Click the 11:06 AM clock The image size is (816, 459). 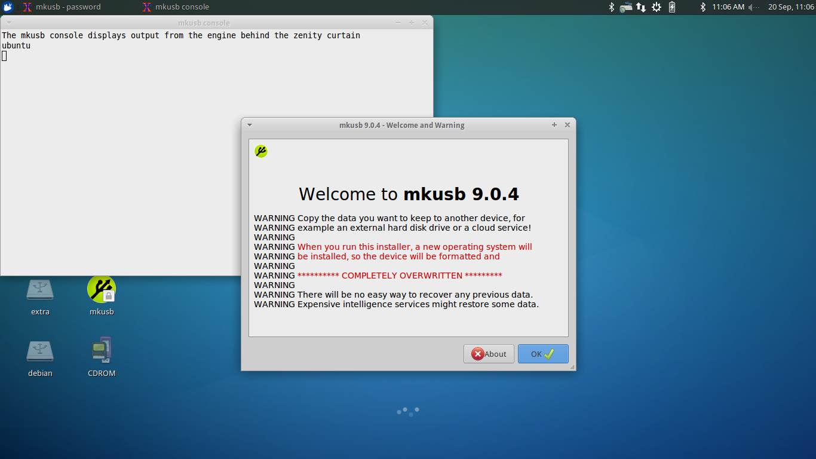coord(728,7)
